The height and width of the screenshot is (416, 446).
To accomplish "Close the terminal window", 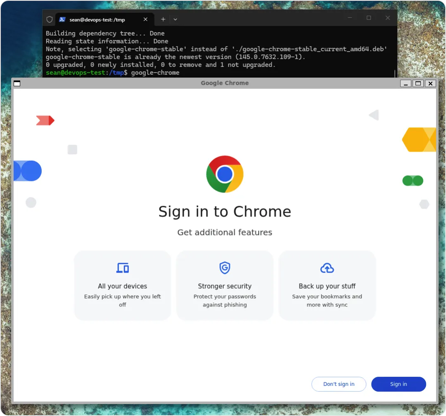I will [387, 18].
